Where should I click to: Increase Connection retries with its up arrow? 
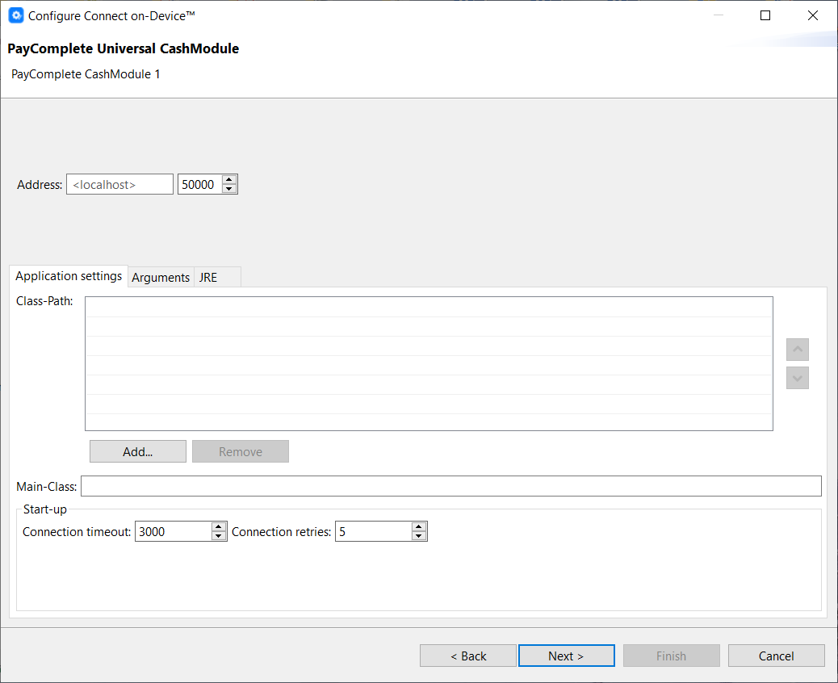(418, 526)
